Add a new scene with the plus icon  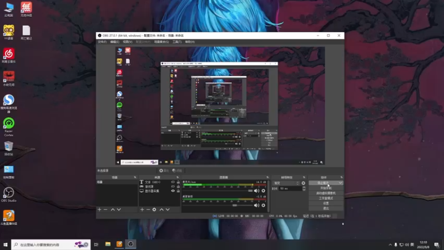(x=99, y=209)
